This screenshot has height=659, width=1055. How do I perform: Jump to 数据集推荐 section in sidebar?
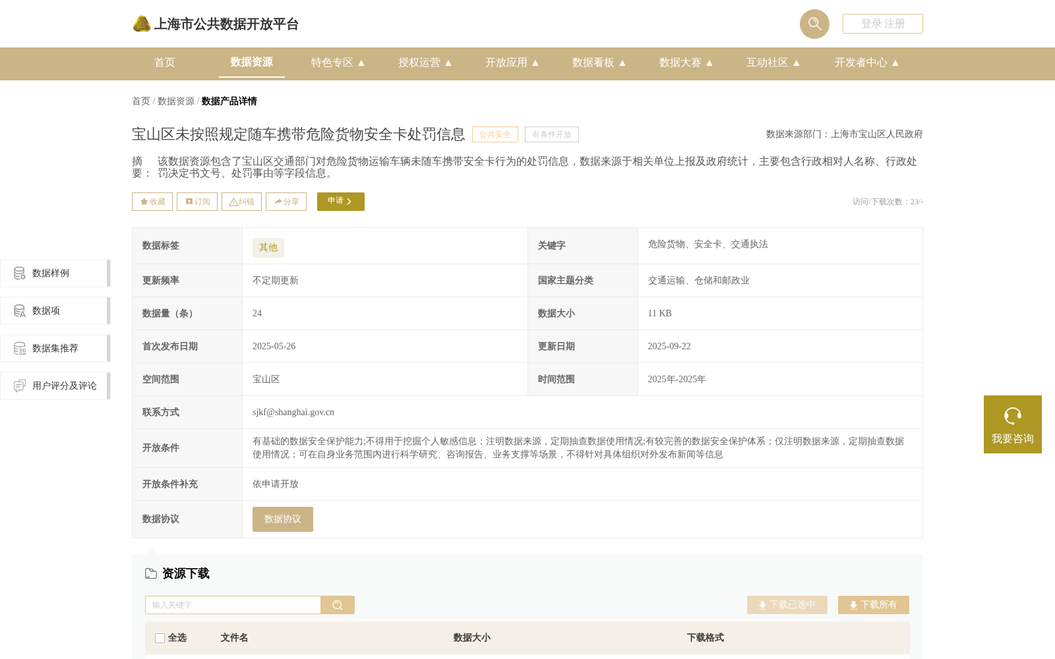pos(55,348)
